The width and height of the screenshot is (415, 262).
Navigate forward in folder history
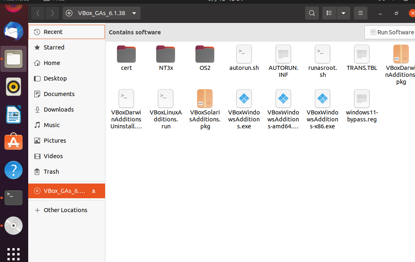52,13
